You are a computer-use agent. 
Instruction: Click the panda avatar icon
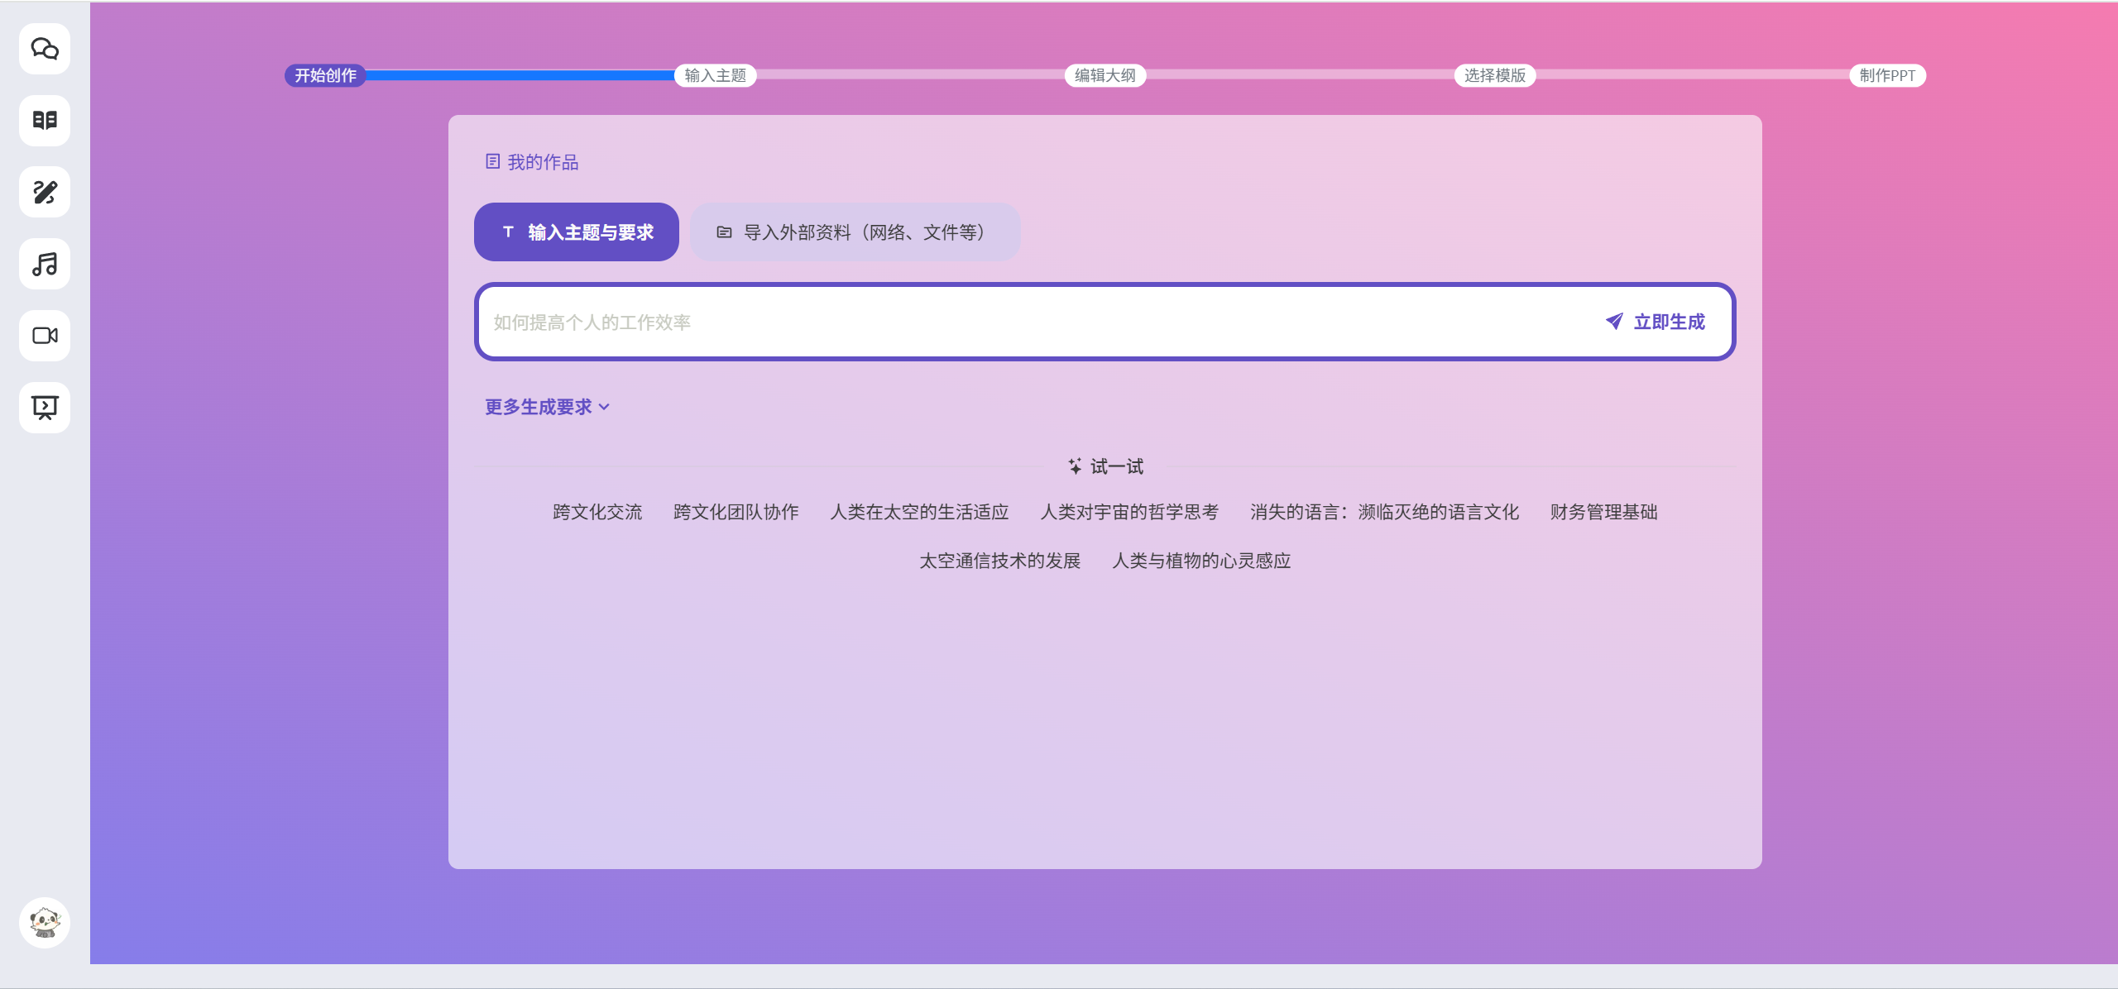[x=45, y=922]
